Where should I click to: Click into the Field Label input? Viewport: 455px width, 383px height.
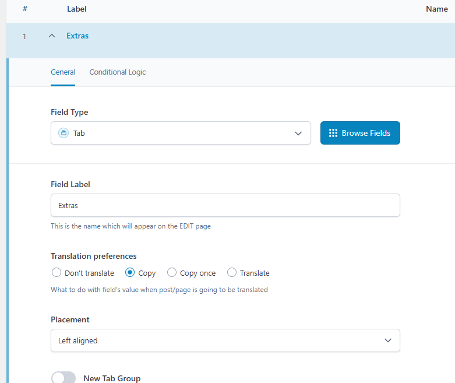pyautogui.click(x=225, y=205)
